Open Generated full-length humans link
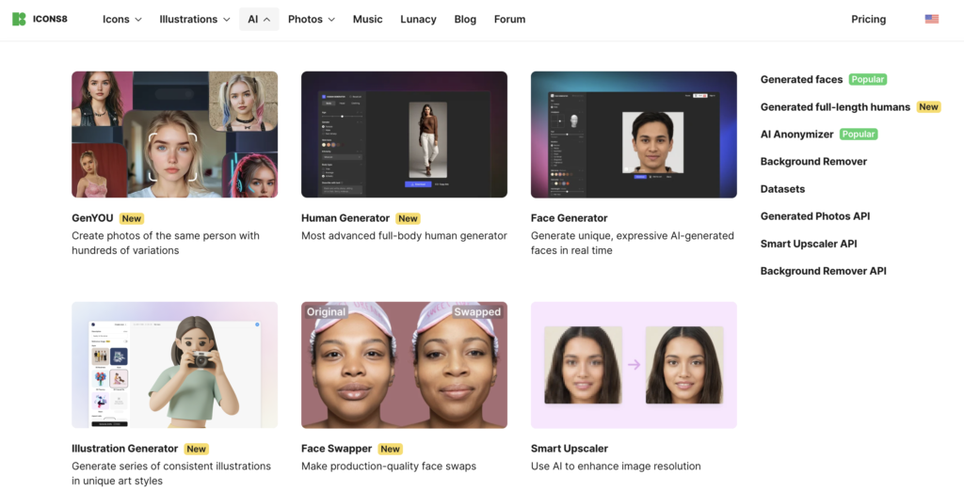Viewport: 964px width, 491px height. (x=835, y=107)
